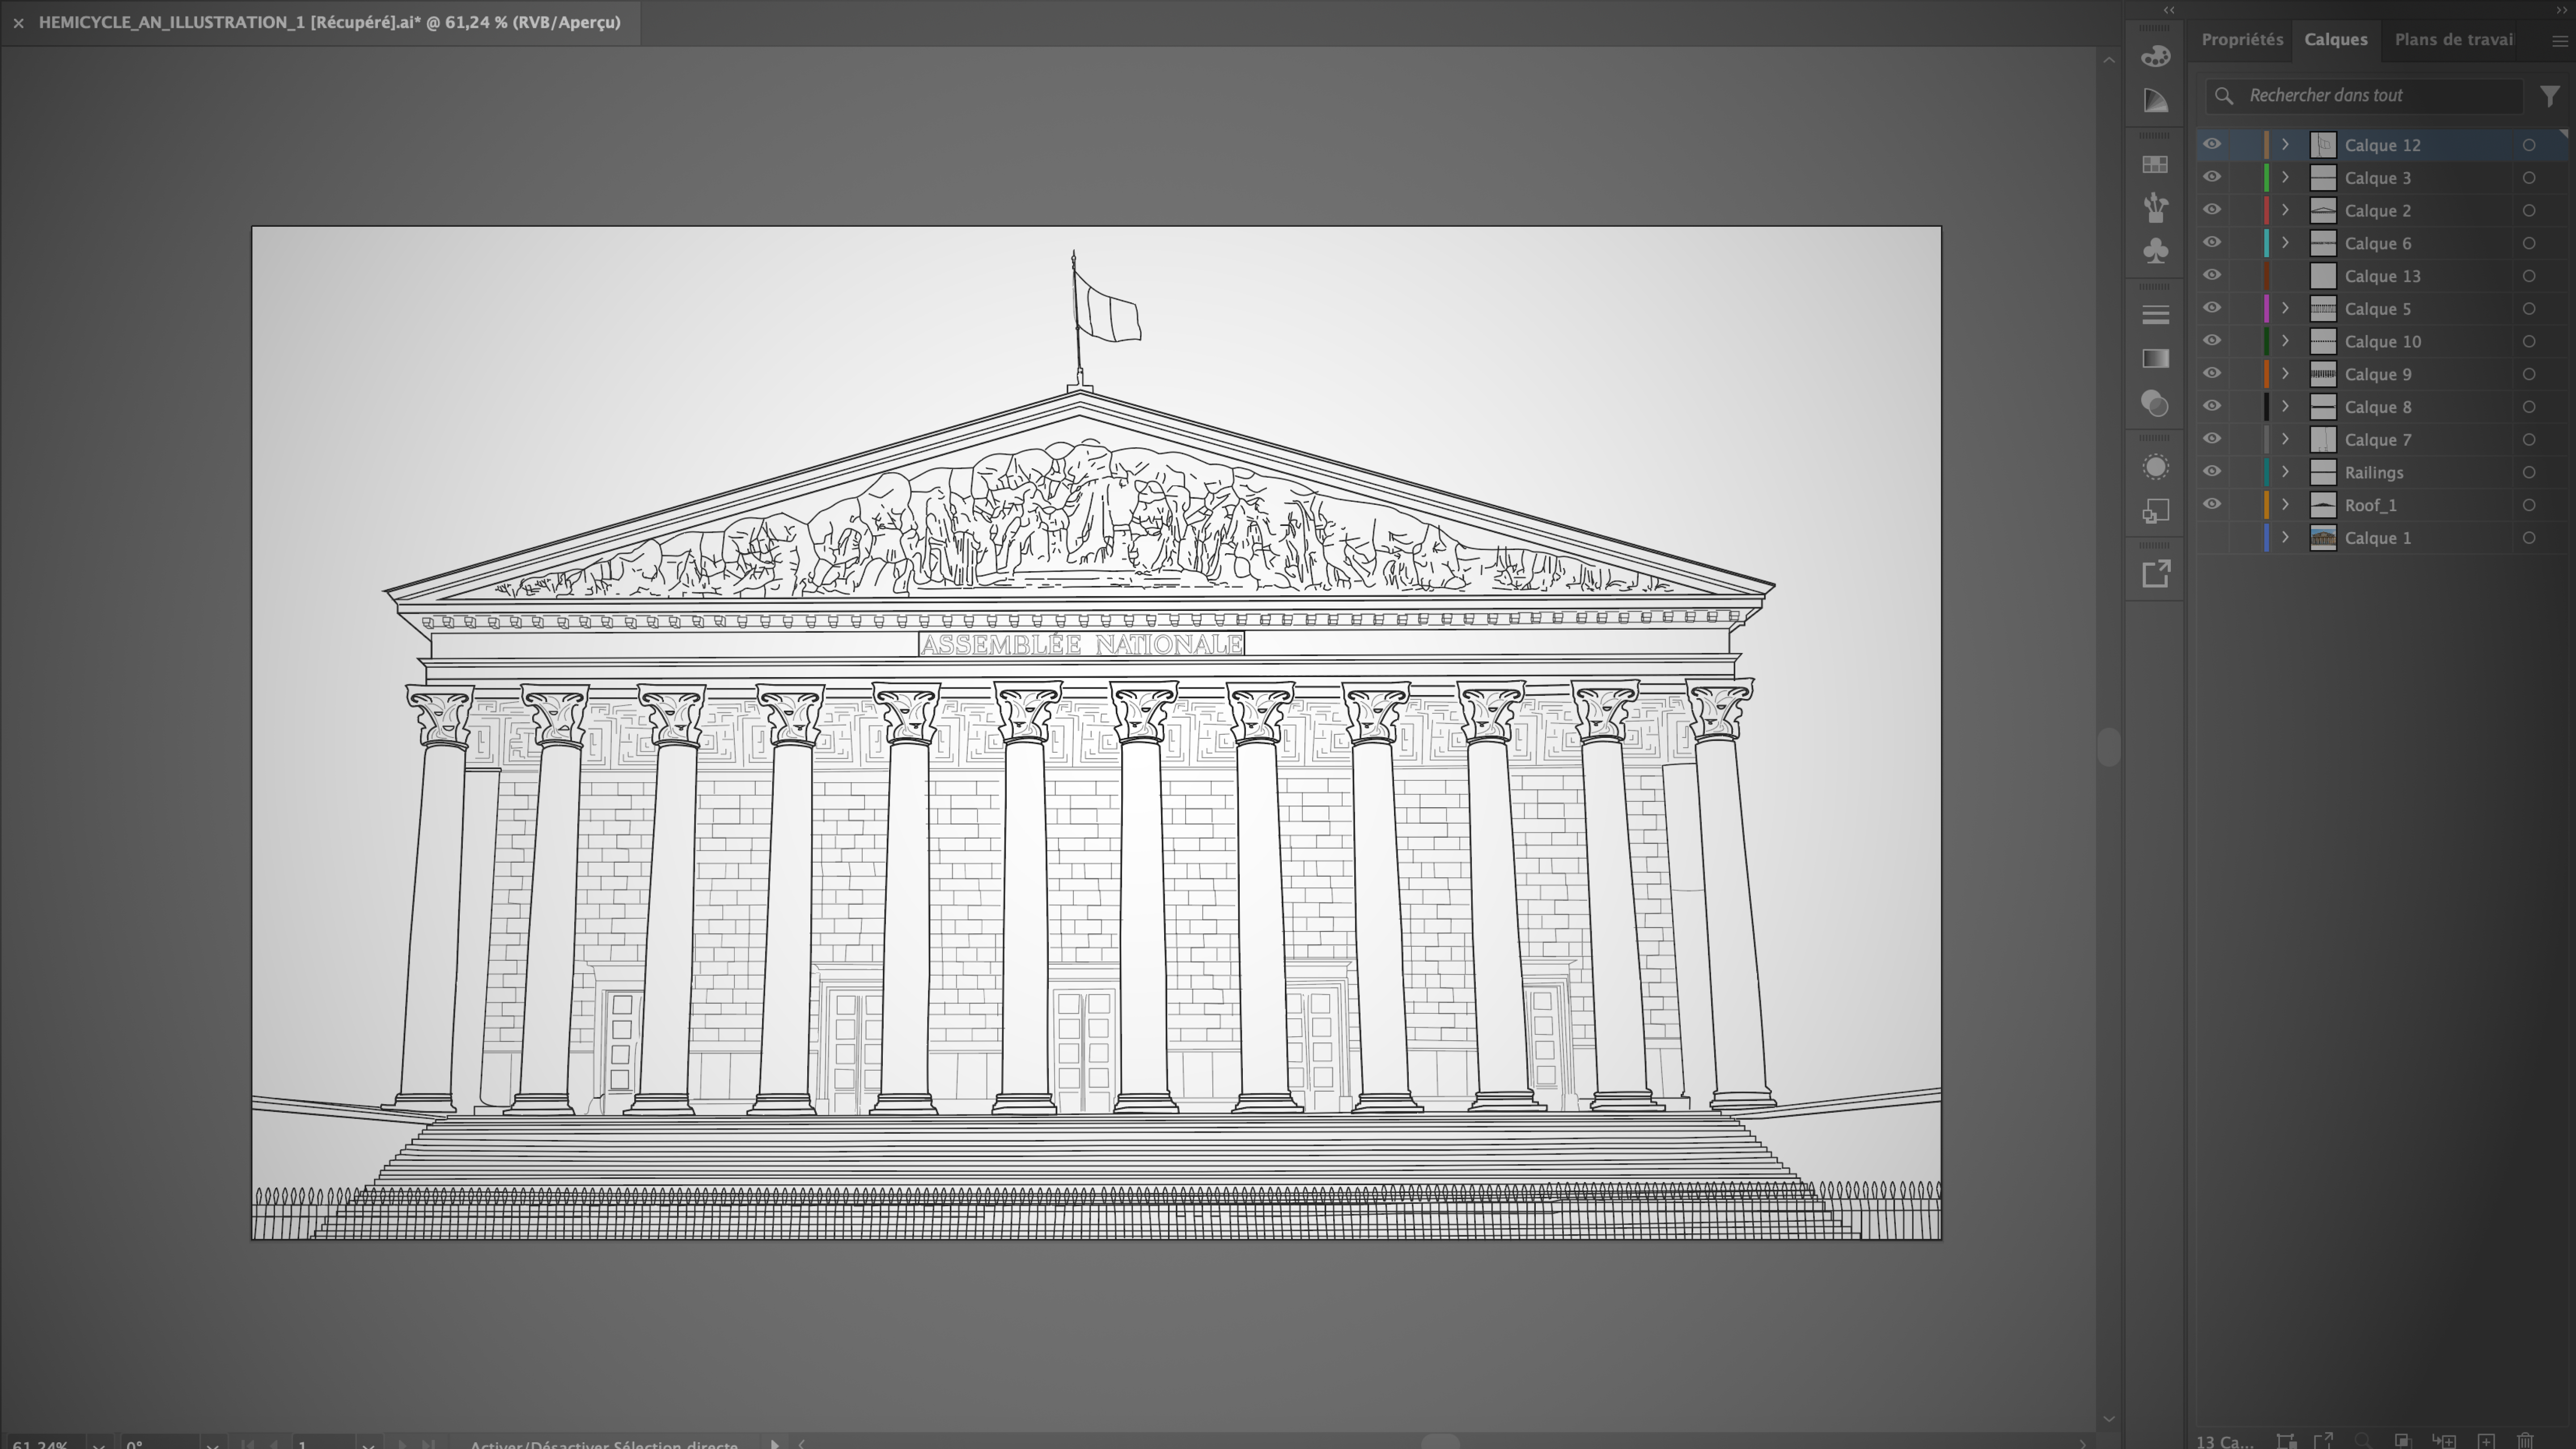The height and width of the screenshot is (1449, 2576).
Task: Click the layer filter funnel icon
Action: tap(2549, 96)
